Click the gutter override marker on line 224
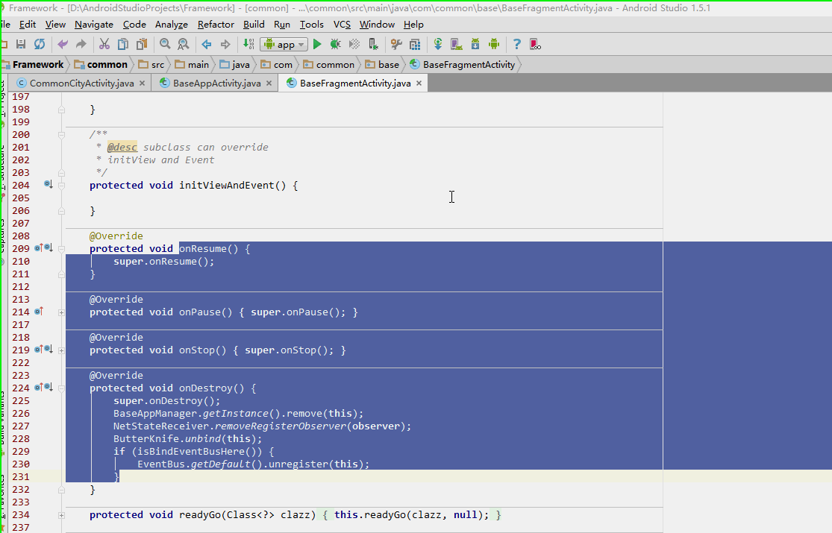Image resolution: width=832 pixels, height=533 pixels. [x=43, y=387]
